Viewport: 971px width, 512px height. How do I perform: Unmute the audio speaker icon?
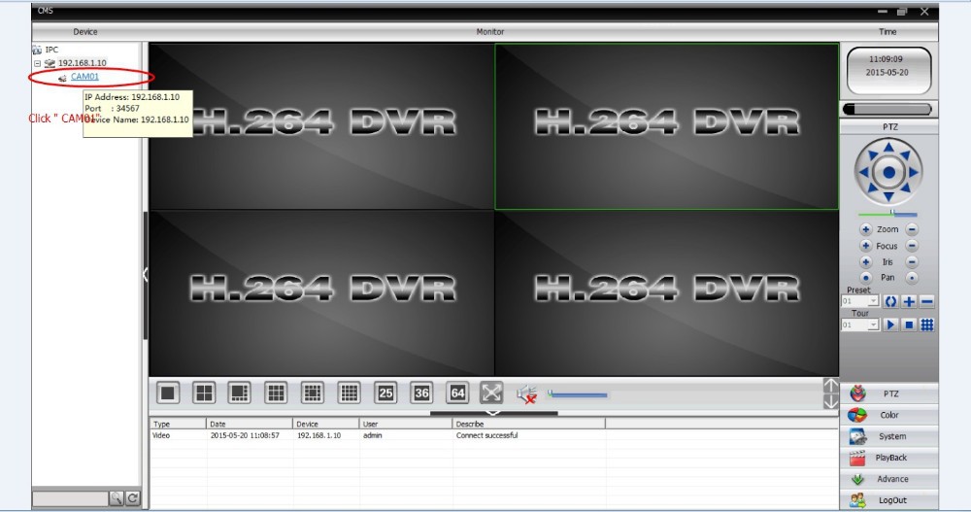pos(526,393)
